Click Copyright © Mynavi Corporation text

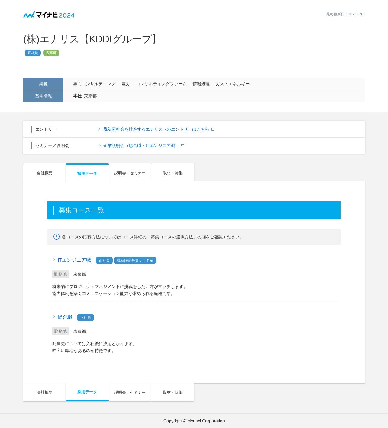click(194, 421)
